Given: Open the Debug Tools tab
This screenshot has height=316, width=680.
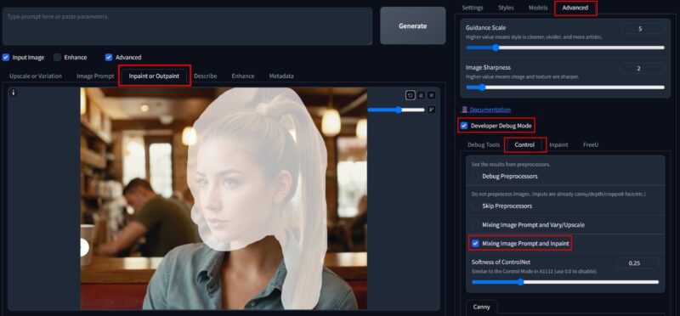Looking at the screenshot, I should point(484,144).
